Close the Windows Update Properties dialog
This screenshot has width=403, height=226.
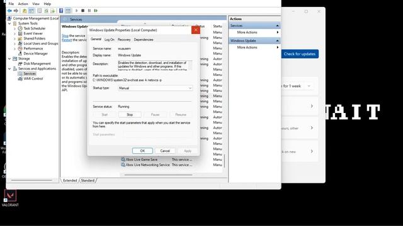(x=196, y=30)
